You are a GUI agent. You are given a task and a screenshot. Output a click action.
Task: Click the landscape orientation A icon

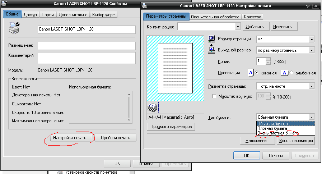click(284, 73)
